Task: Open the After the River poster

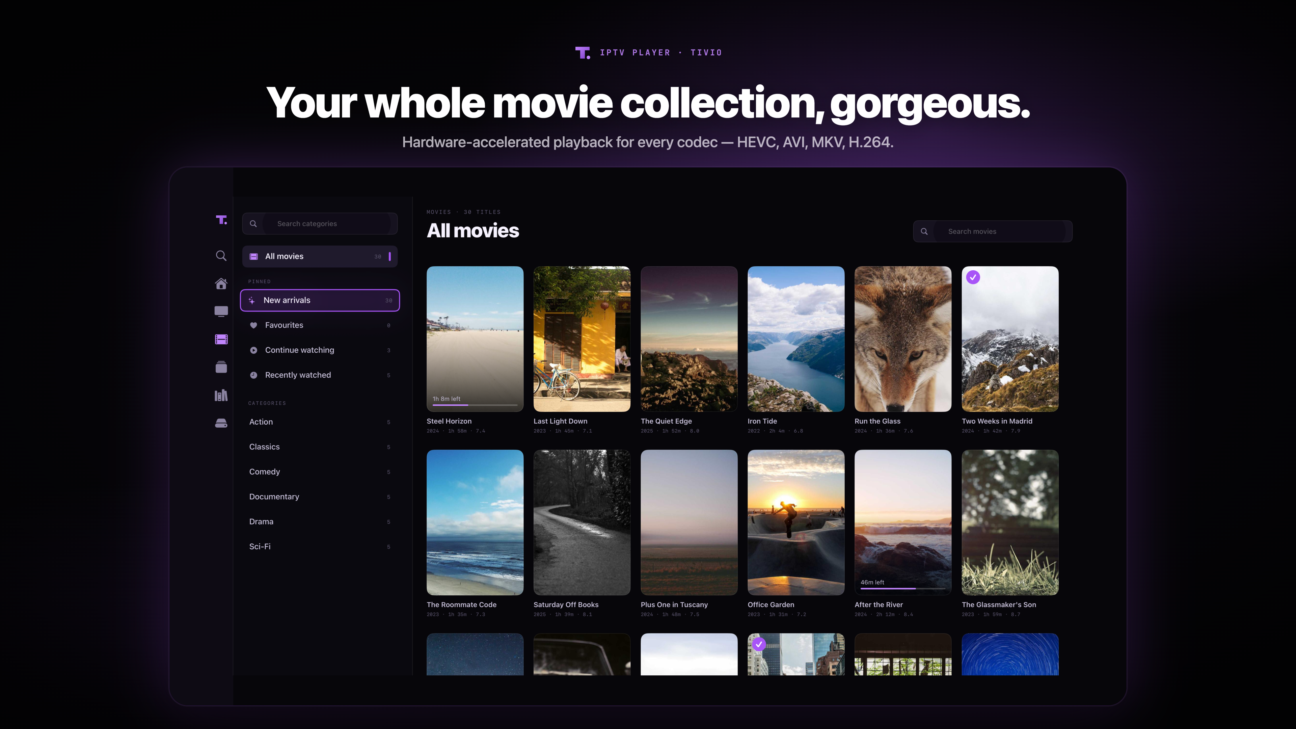Action: 902,522
